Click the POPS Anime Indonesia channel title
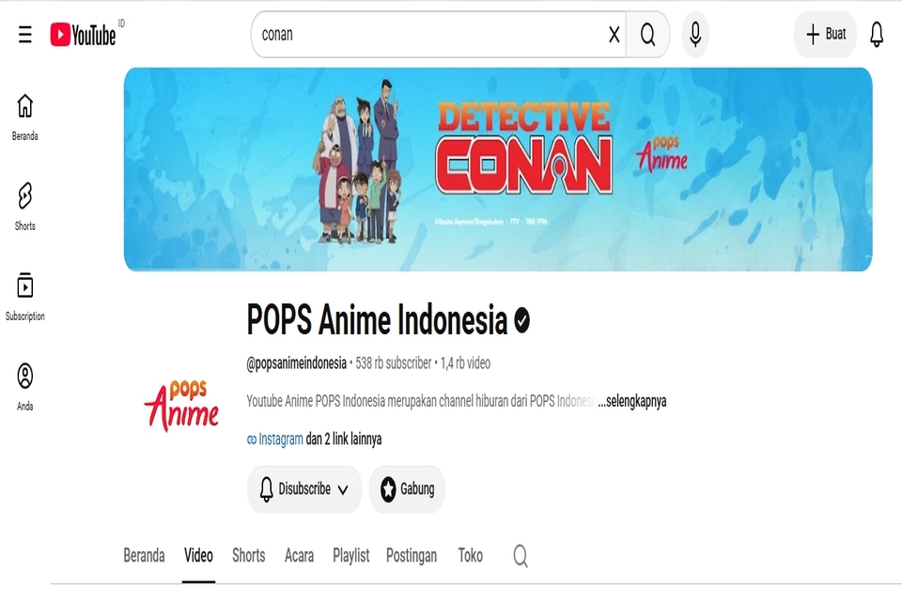902x601 pixels. pyautogui.click(x=377, y=319)
